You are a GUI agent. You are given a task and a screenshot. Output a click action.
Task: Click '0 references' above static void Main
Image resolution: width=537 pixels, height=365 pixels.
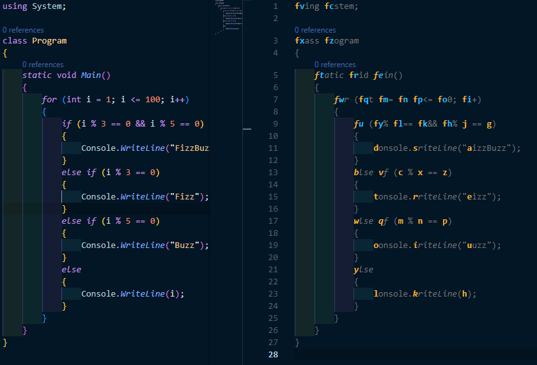tap(43, 65)
